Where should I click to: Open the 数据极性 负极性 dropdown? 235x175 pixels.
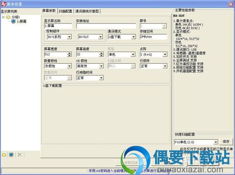click(69, 66)
